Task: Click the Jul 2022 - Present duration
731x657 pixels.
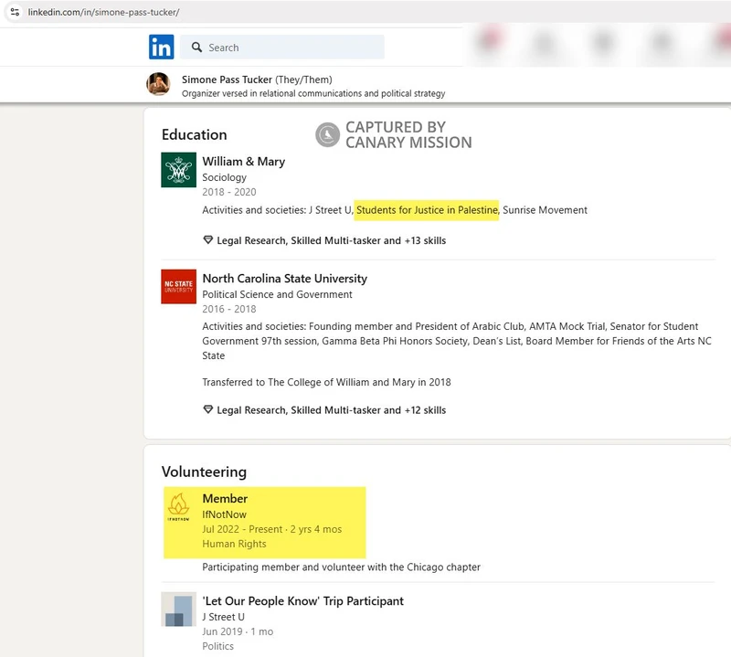Action: coord(271,529)
